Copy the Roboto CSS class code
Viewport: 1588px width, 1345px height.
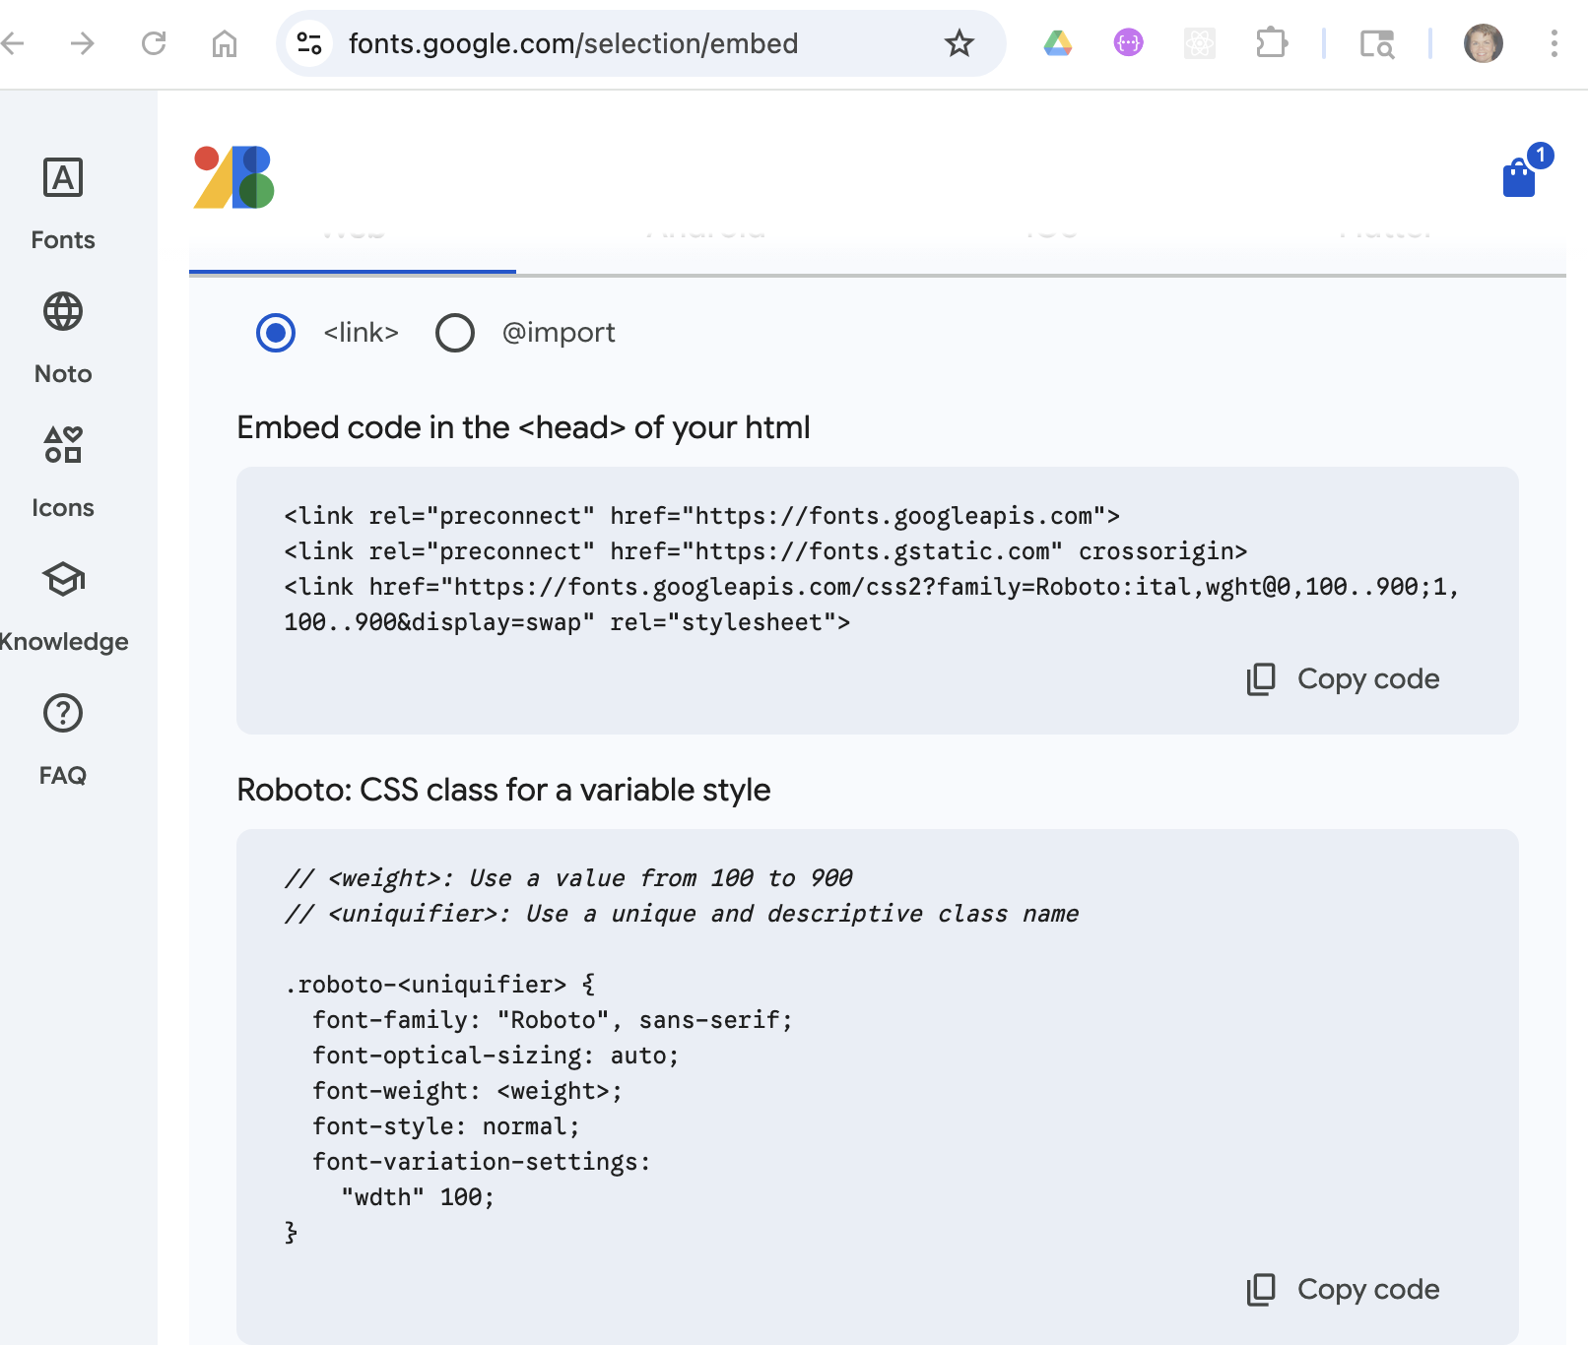click(1344, 1290)
